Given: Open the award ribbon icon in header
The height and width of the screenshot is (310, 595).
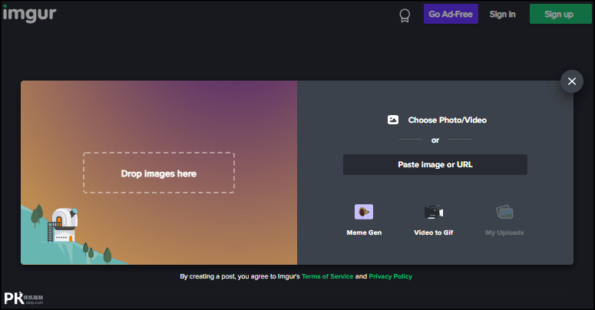Looking at the screenshot, I should (x=405, y=15).
